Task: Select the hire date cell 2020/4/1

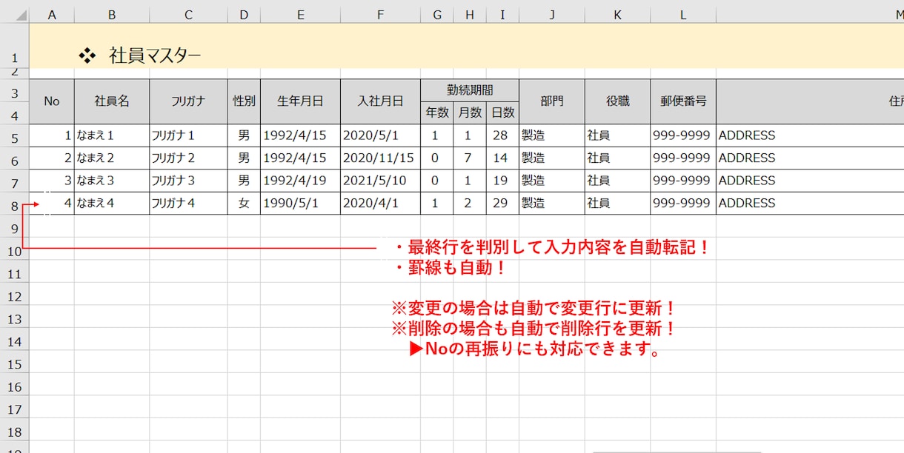Action: pos(380,204)
